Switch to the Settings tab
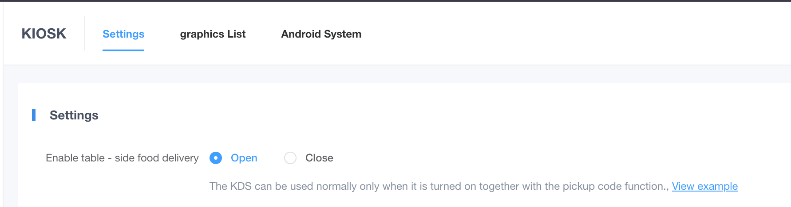 point(123,34)
